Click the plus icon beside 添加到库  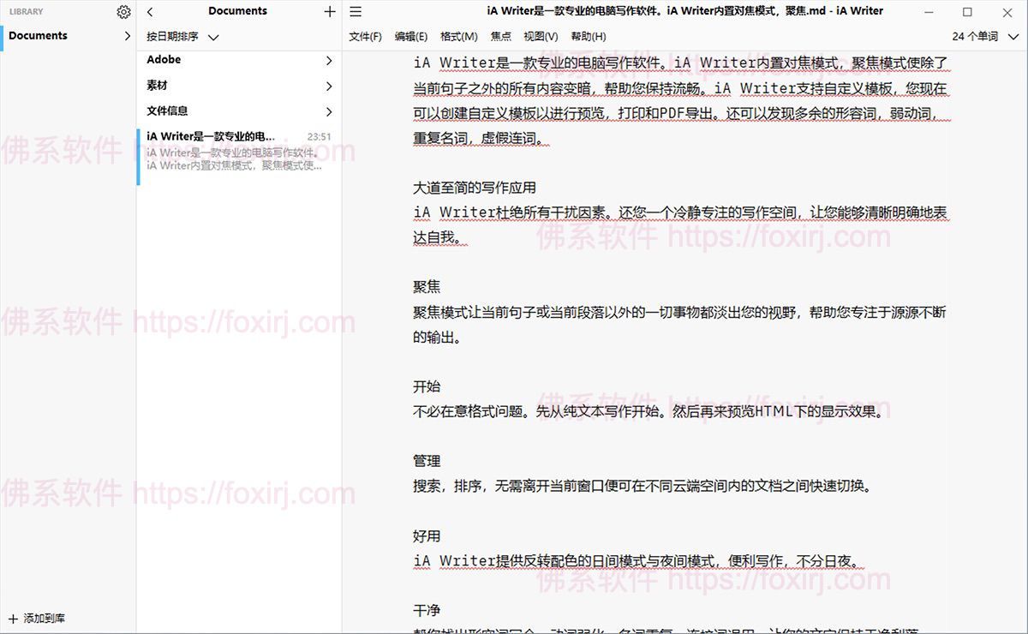(x=13, y=619)
